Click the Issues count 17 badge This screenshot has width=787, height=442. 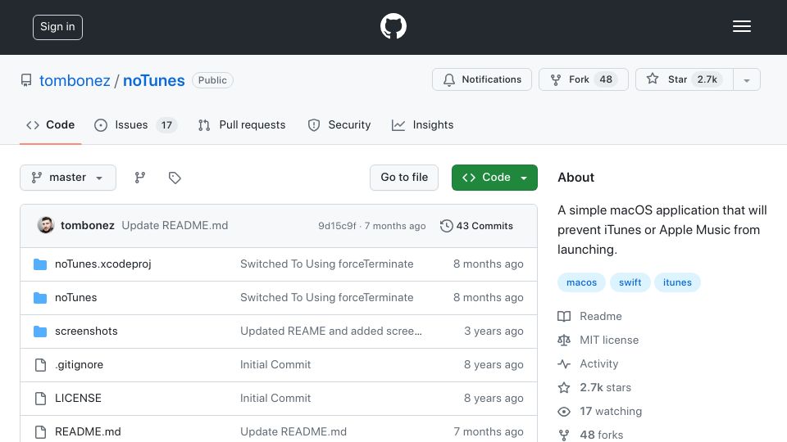166,125
